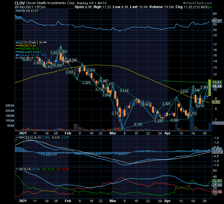Click the Volume 74.3M header value
This screenshot has width=224, height=204.
[x=161, y=7]
